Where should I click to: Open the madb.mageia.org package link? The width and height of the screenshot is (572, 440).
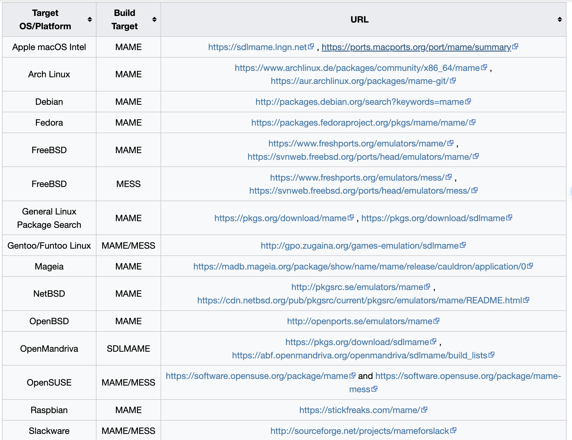pos(359,267)
